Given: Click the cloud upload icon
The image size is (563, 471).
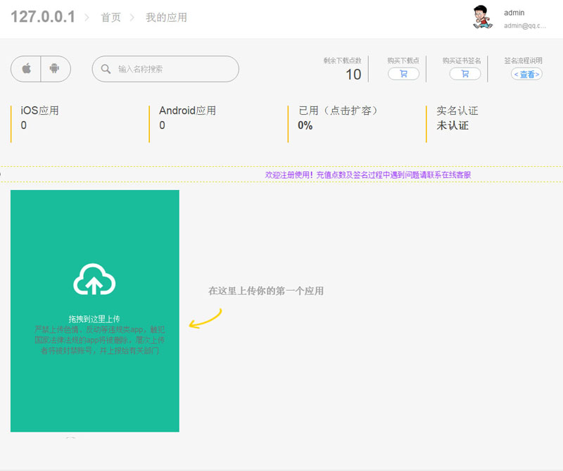Looking at the screenshot, I should tap(94, 279).
